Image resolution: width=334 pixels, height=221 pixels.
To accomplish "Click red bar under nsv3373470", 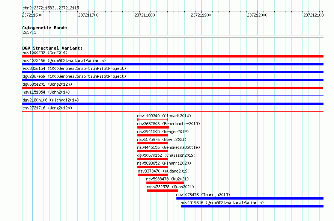I will coord(153,175).
